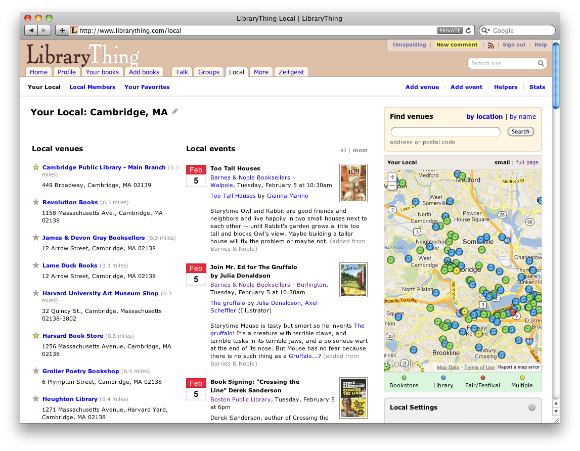580x451 pixels.
Task: Open the Profile tab
Action: coord(67,72)
